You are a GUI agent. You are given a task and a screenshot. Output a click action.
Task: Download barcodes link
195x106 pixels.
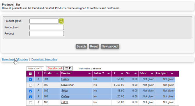coord(44,60)
